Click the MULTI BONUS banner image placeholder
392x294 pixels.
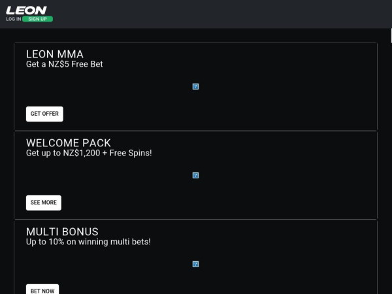point(195,264)
